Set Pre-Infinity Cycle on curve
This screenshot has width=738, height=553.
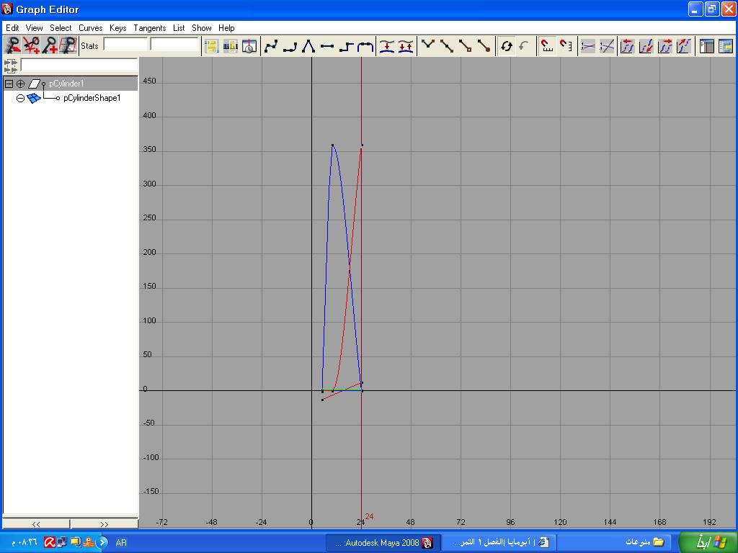click(627, 46)
